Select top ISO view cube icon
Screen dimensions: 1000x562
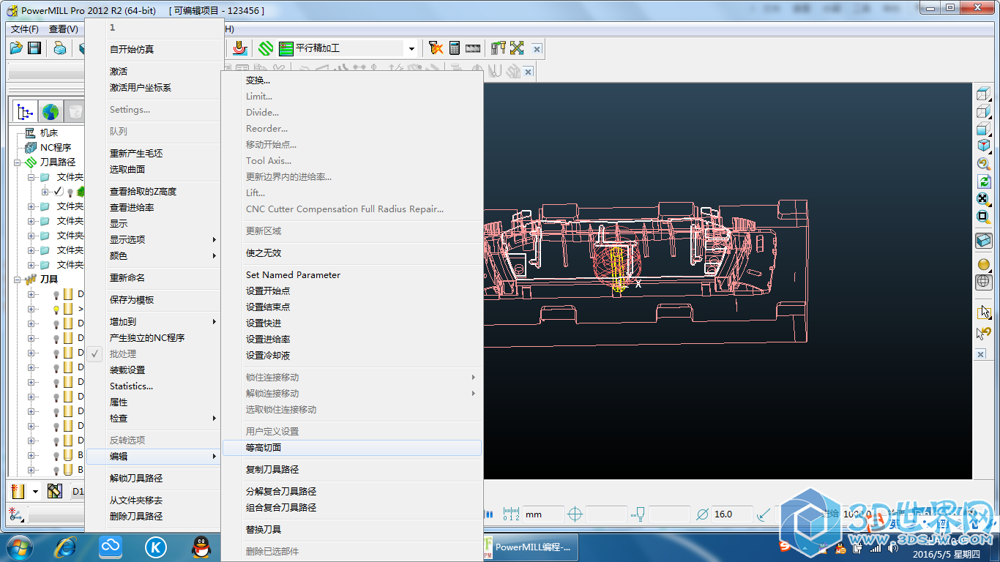pyautogui.click(x=983, y=94)
